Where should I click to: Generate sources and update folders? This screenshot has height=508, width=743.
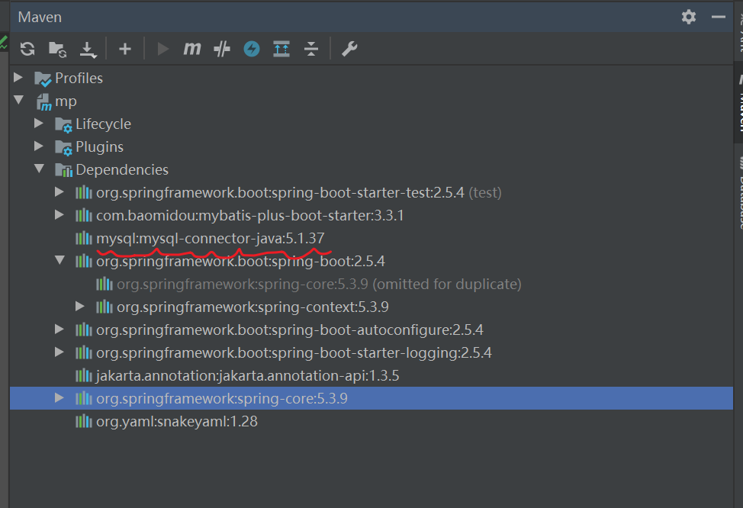[57, 49]
